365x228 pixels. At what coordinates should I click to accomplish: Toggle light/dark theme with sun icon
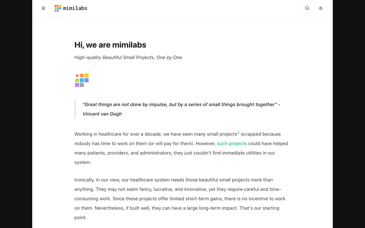[x=321, y=8]
